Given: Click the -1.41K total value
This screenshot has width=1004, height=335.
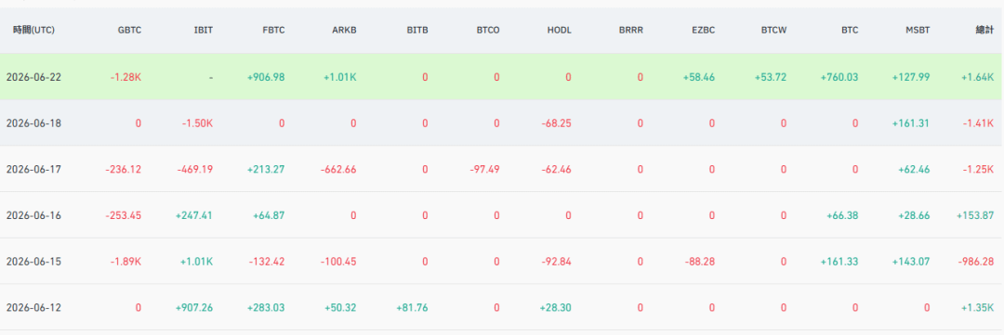Looking at the screenshot, I should pos(978,122).
